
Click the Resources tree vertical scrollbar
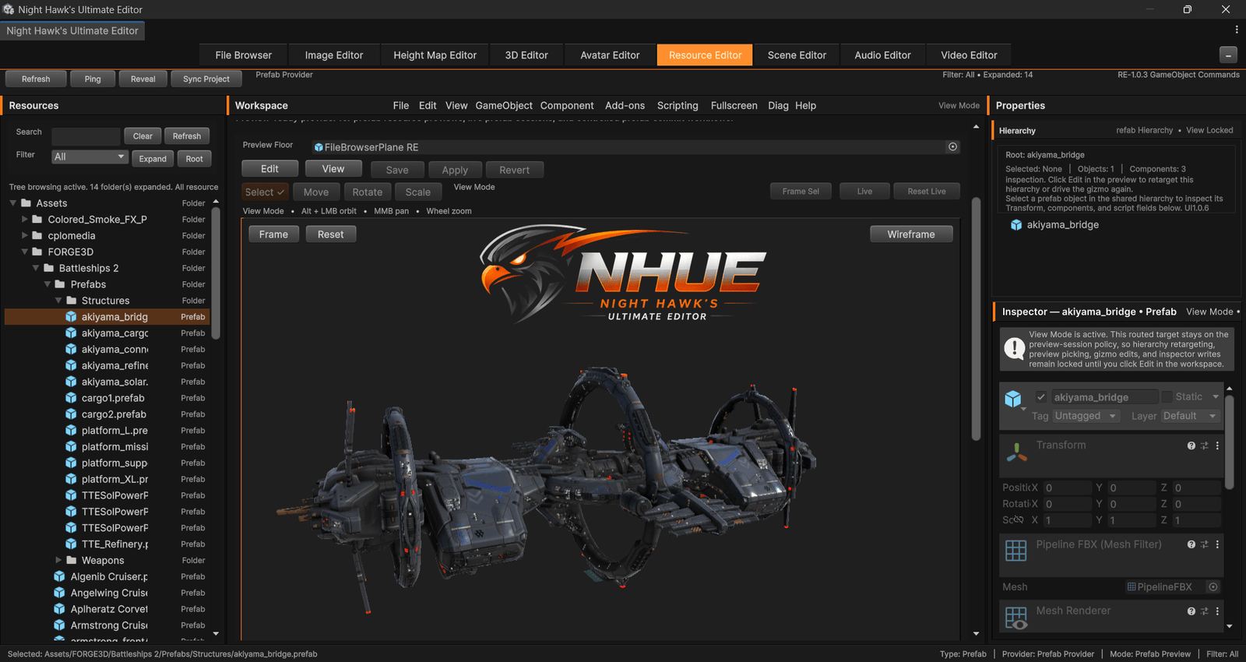click(216, 273)
